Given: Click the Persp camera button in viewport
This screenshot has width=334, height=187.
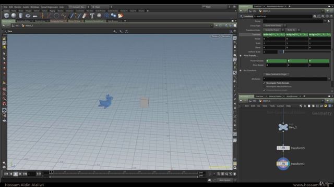Looking at the screenshot, I should point(215,36).
